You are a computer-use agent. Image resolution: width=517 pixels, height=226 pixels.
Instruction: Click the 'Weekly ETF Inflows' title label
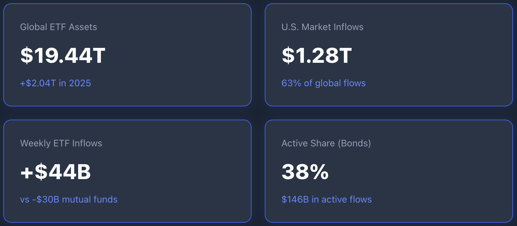[x=61, y=143]
